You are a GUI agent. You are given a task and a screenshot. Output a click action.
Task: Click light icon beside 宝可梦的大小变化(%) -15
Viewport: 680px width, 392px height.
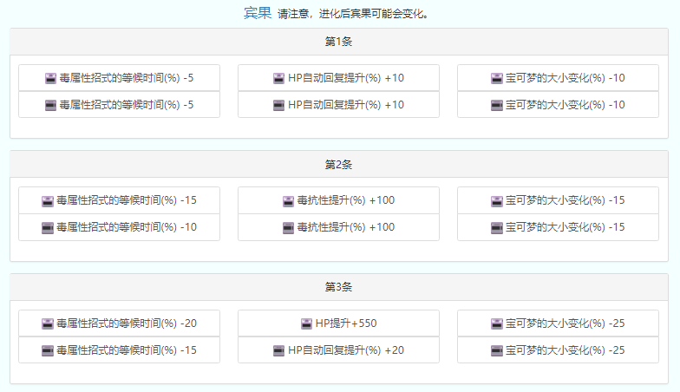[x=497, y=200]
